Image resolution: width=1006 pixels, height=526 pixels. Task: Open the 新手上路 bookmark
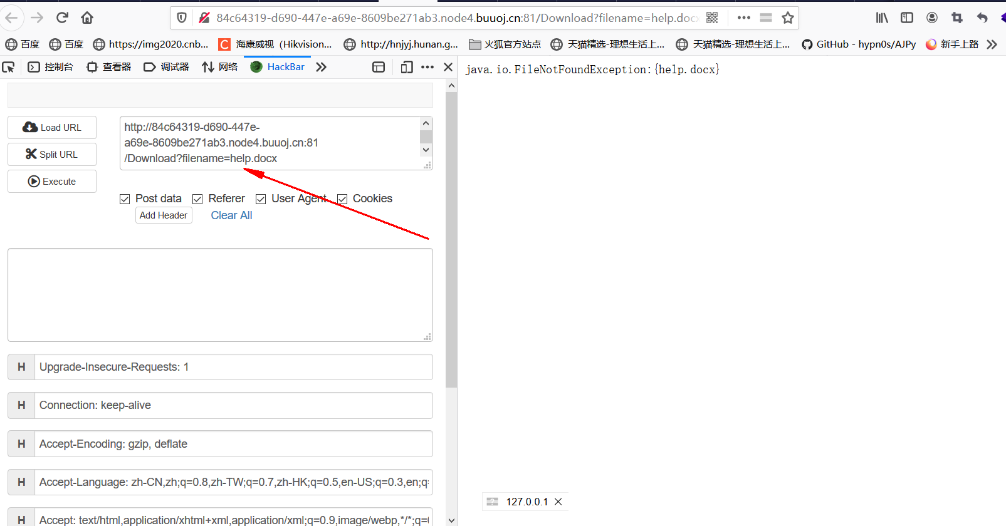[x=952, y=44]
